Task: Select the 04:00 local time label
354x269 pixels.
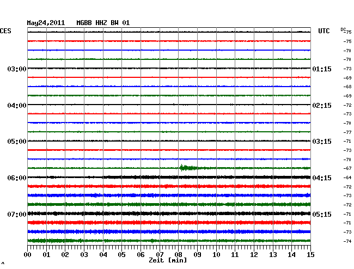Action: [17, 106]
